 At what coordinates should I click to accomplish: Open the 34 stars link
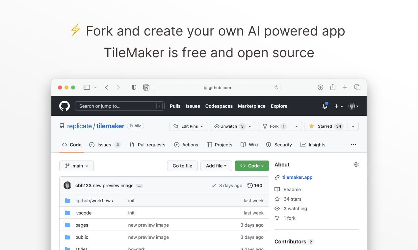click(288, 199)
